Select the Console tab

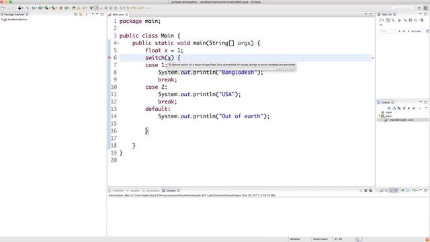pyautogui.click(x=171, y=190)
